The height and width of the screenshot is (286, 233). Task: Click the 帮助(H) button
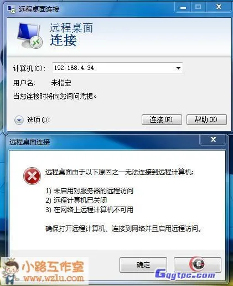206,119
